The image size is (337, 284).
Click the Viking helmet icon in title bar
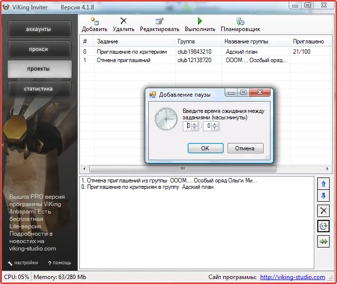pyautogui.click(x=6, y=7)
